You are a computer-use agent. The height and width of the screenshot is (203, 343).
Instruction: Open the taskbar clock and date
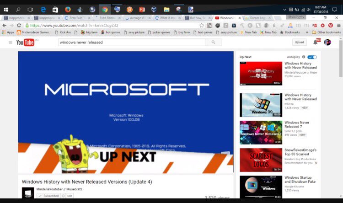[x=321, y=10]
